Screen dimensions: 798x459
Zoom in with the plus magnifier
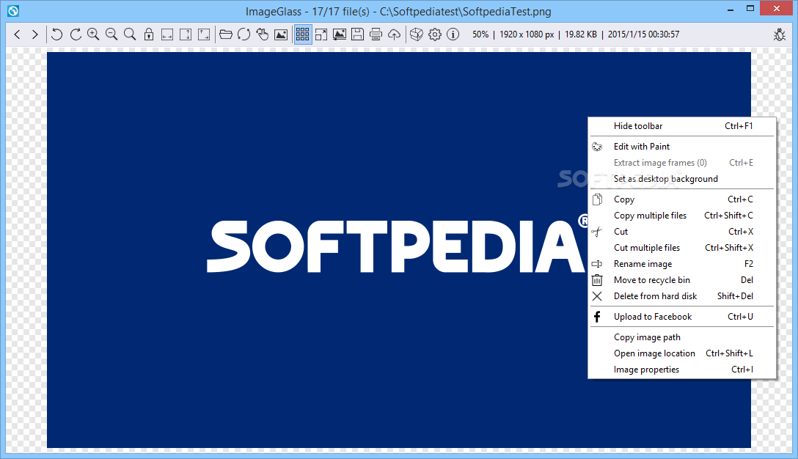tap(93, 34)
